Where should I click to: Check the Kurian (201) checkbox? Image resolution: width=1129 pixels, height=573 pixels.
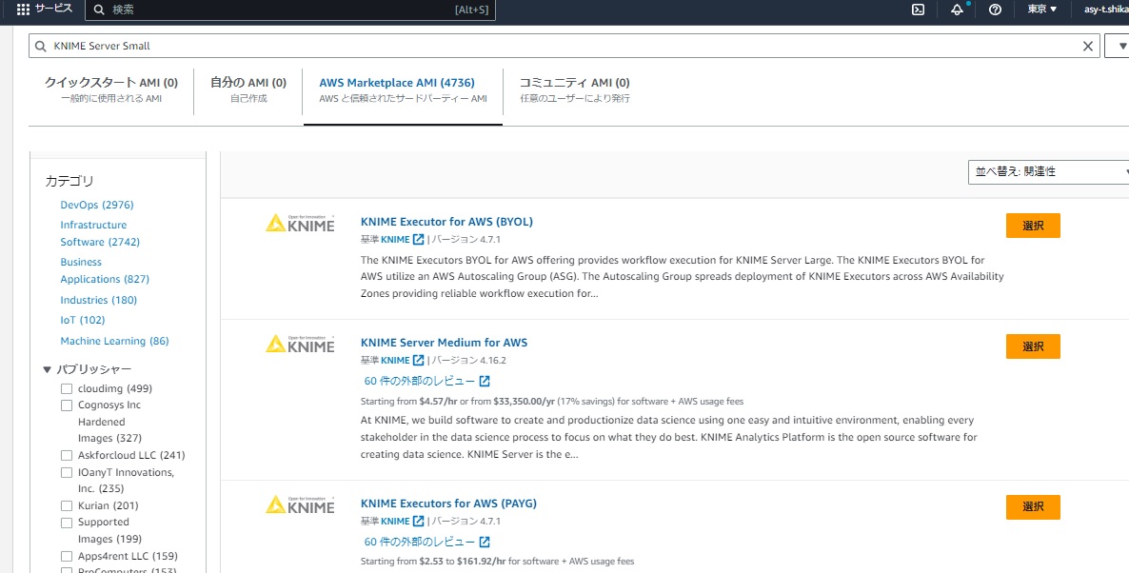(67, 506)
